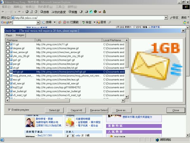Switch to the Images tab
This screenshot has width=190, height=143.
click(x=20, y=35)
